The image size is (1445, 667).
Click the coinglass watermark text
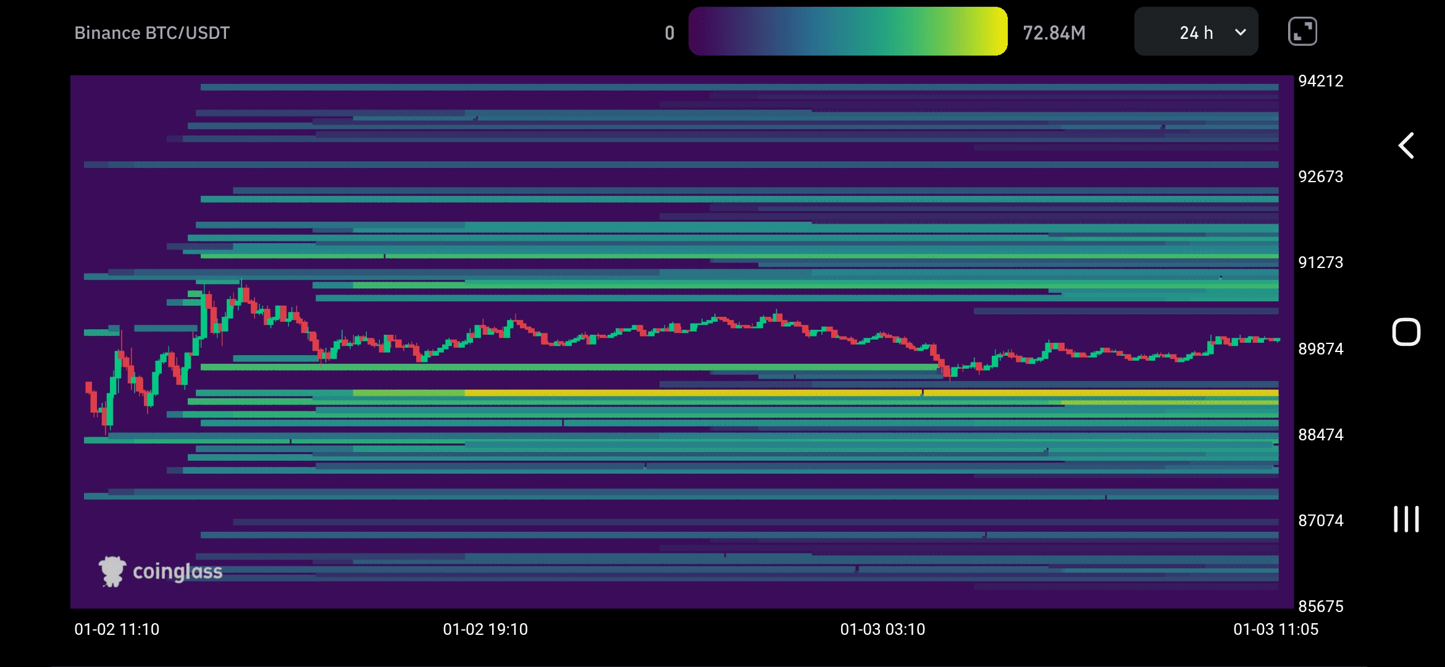pyautogui.click(x=178, y=572)
